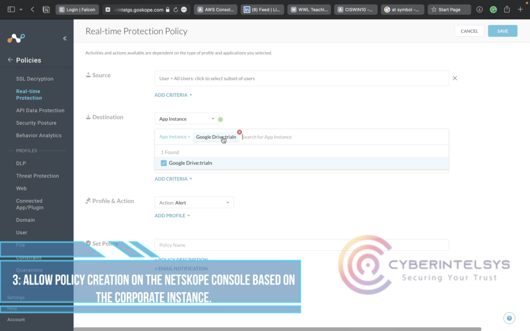Open Security Posture policies
The width and height of the screenshot is (530, 331).
coord(36,123)
